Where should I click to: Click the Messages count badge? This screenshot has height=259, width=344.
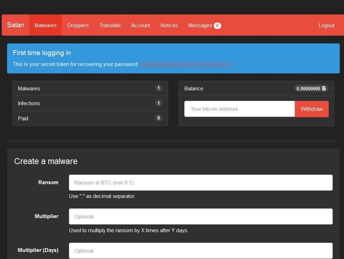218,25
